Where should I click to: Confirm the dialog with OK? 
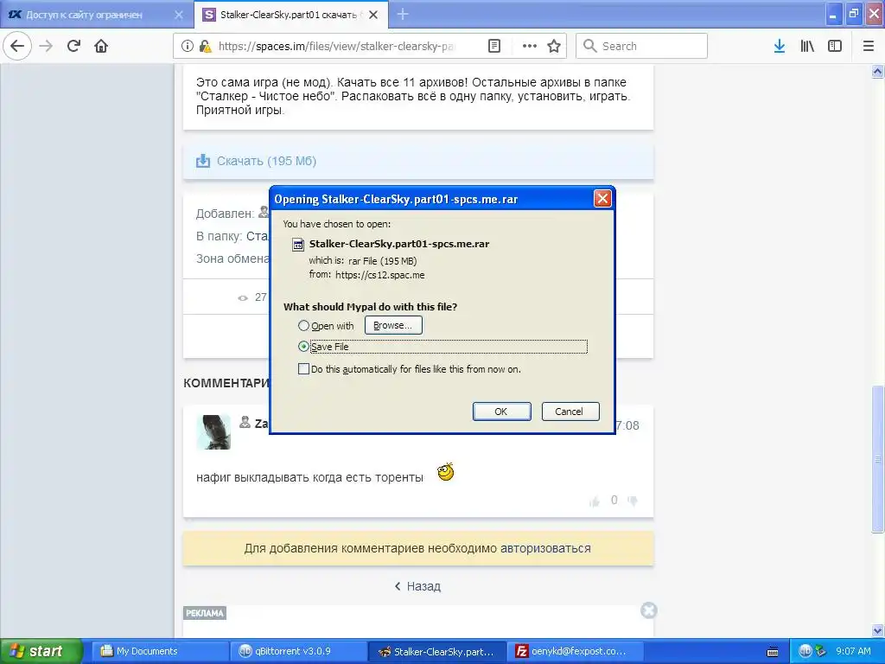pos(501,412)
